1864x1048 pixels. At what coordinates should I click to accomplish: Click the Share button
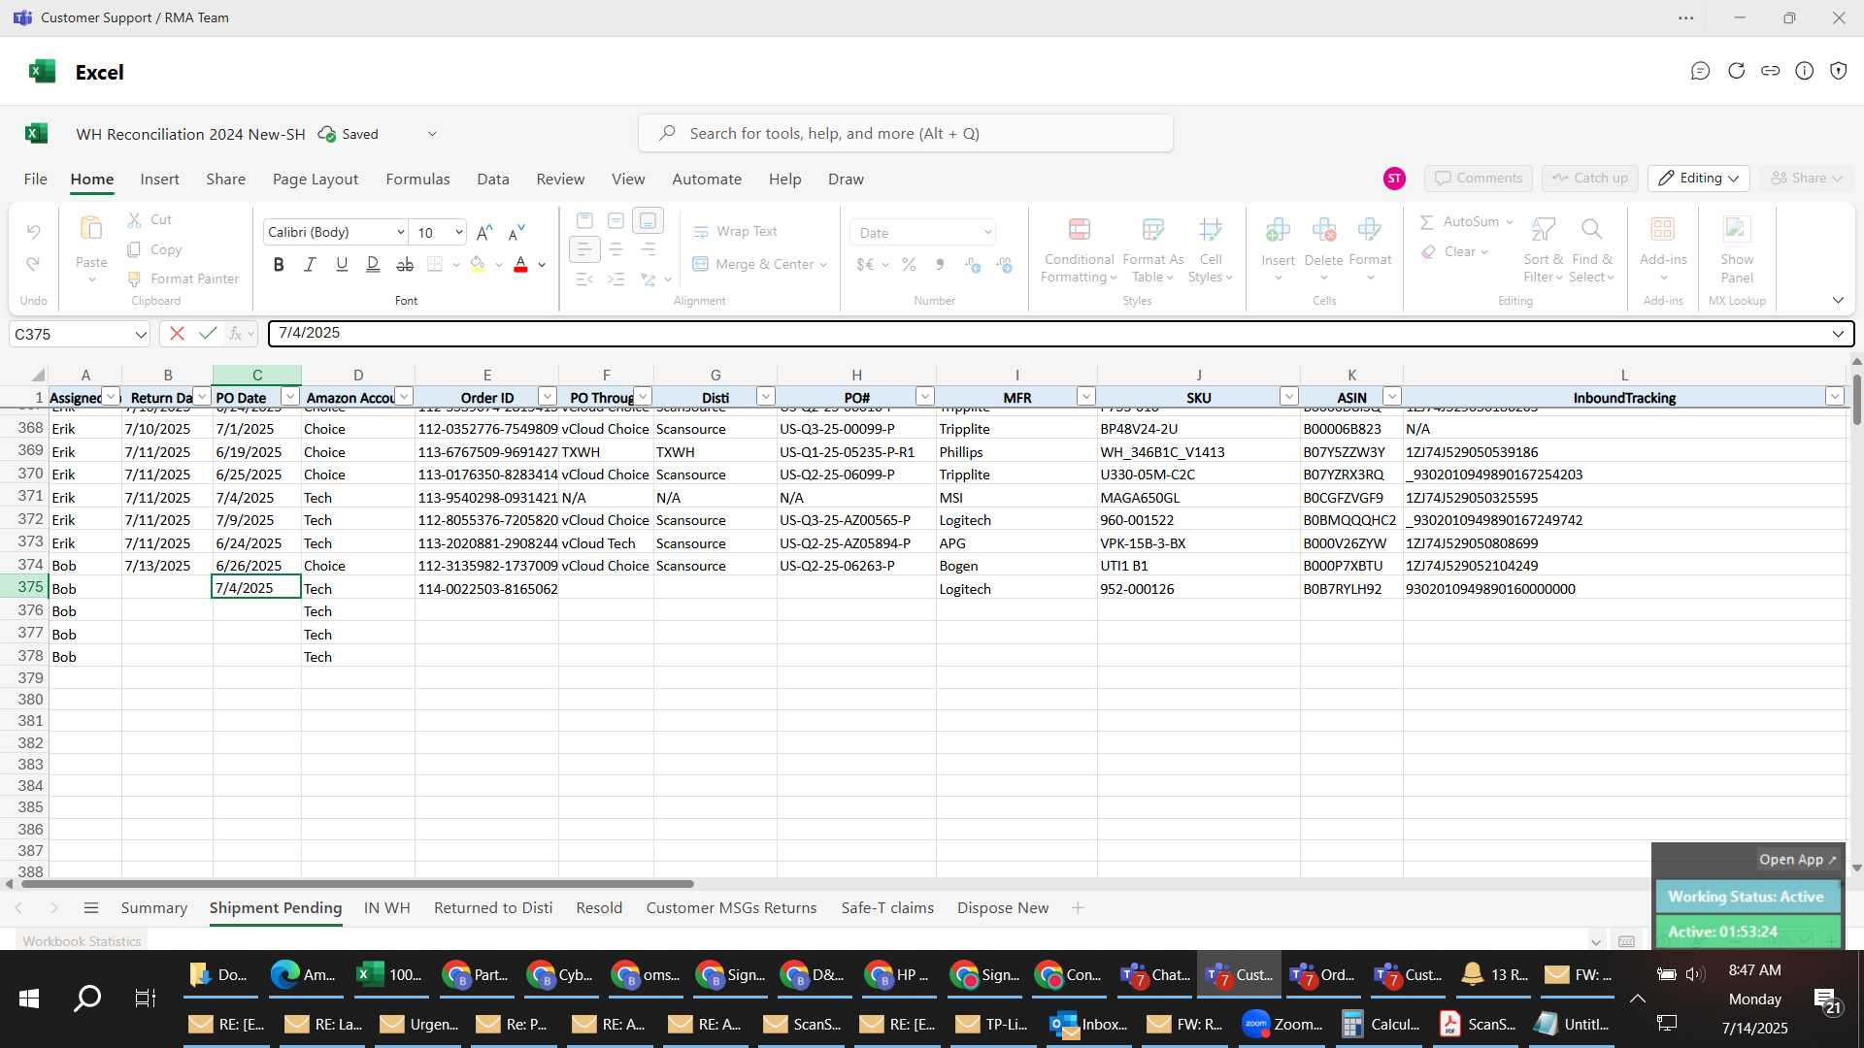(x=1807, y=179)
